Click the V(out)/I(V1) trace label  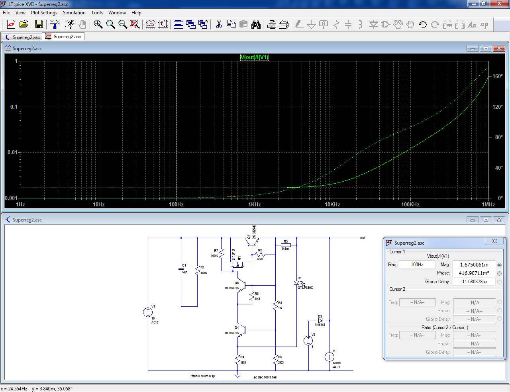pyautogui.click(x=255, y=57)
